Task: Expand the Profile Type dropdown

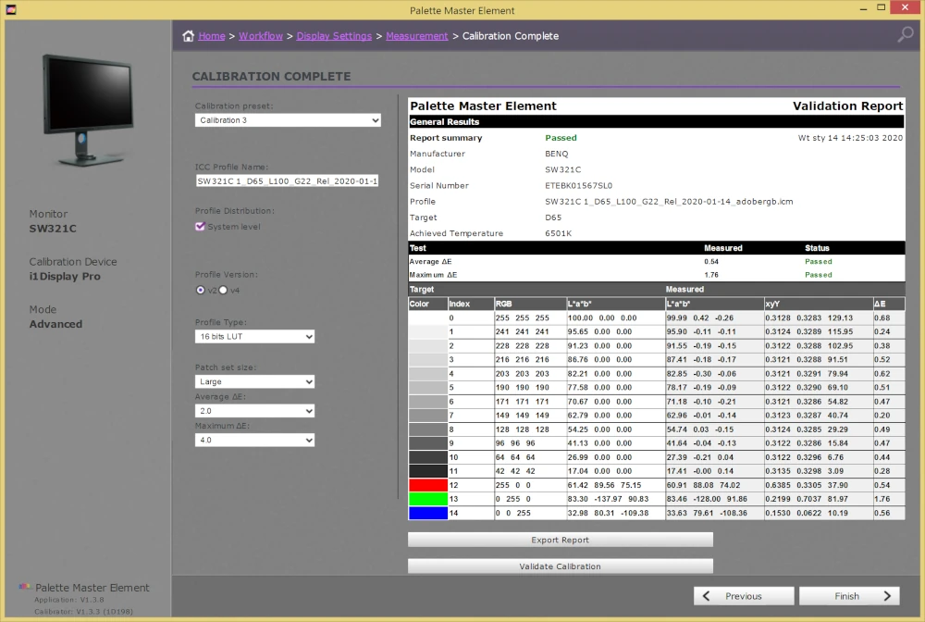Action: tap(254, 337)
